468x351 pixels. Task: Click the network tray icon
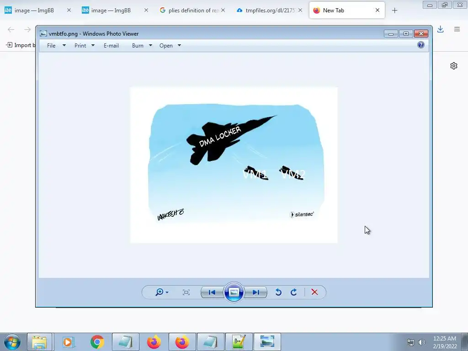pyautogui.click(x=411, y=342)
